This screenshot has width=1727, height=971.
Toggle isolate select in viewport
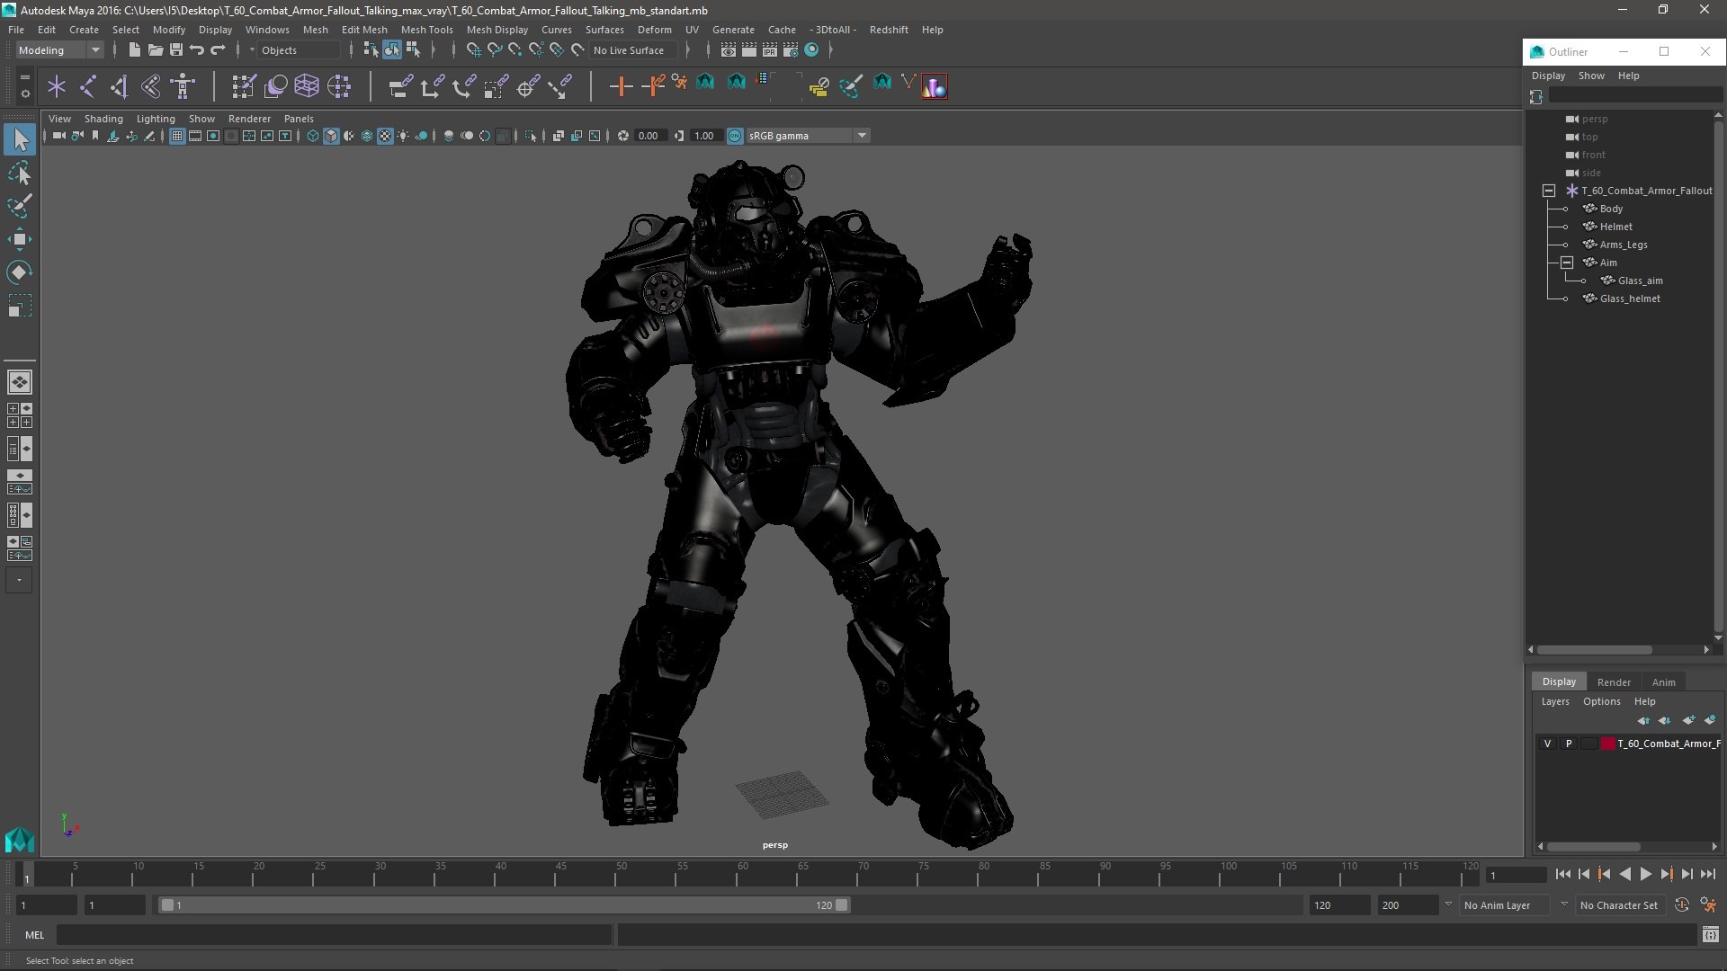pos(531,136)
